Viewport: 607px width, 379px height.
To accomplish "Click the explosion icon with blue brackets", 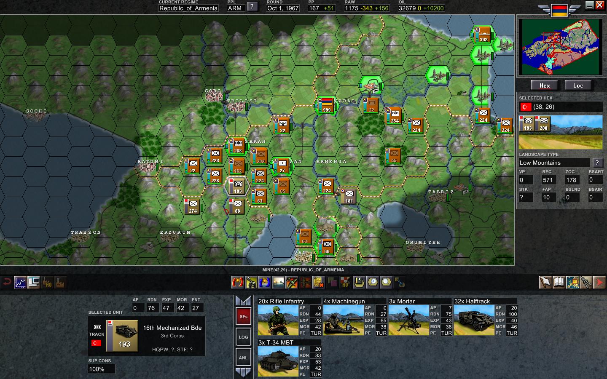I will click(x=265, y=282).
